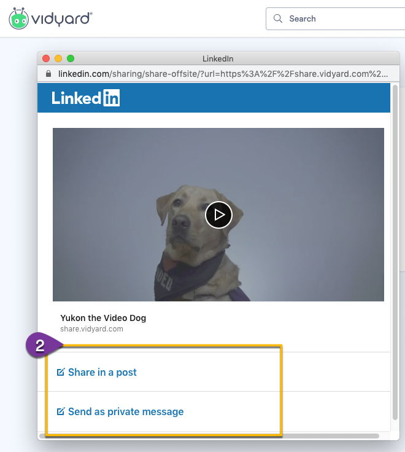
Task: Click the edit icon beside 'Share in a post'
Action: (x=61, y=372)
